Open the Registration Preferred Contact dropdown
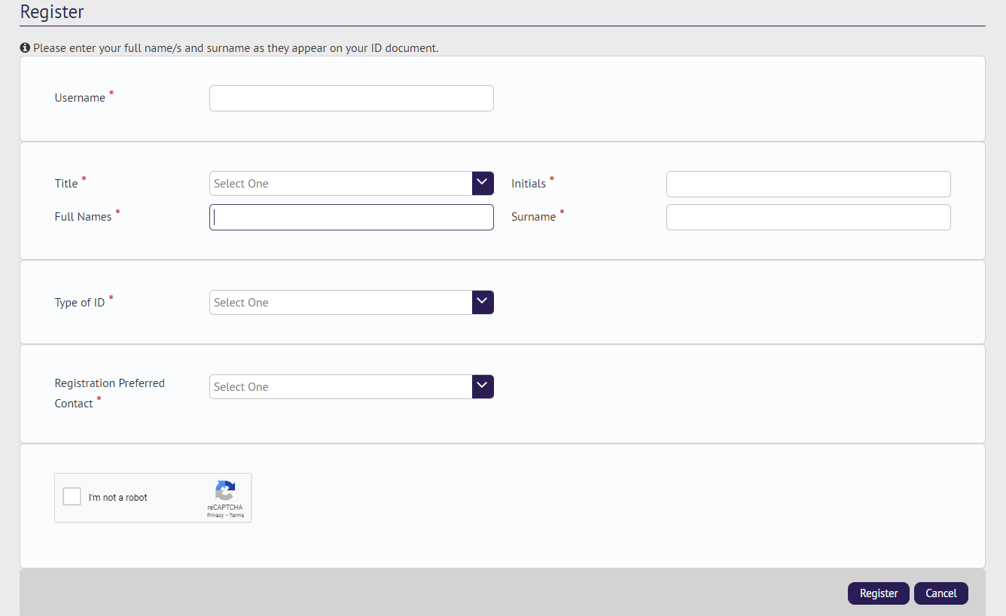1006x616 pixels. pos(339,386)
